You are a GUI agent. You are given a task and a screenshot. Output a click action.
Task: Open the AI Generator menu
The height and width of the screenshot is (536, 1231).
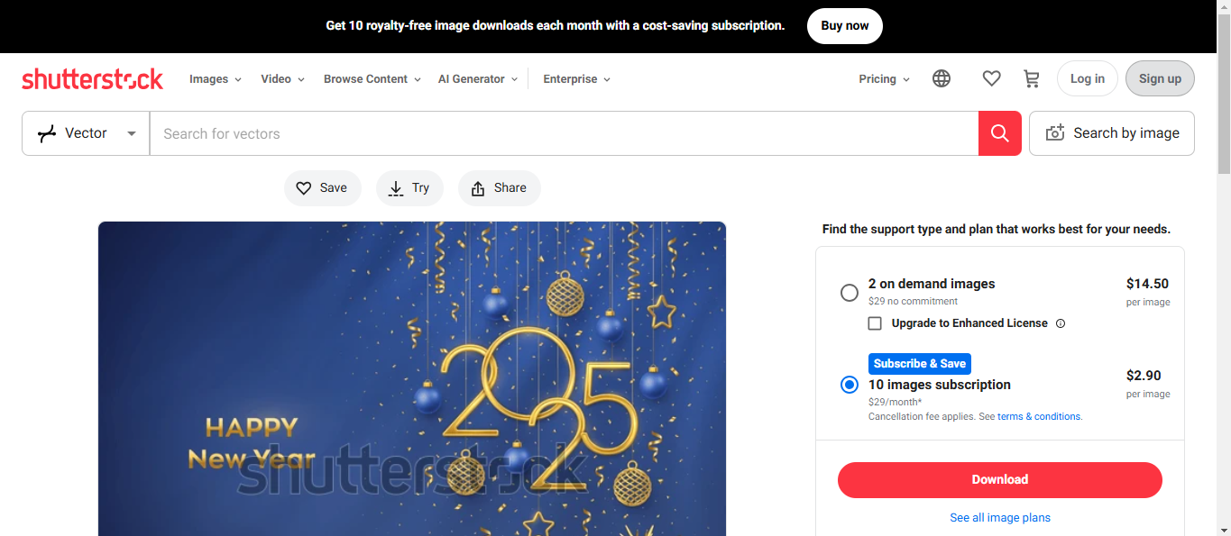[x=477, y=79]
